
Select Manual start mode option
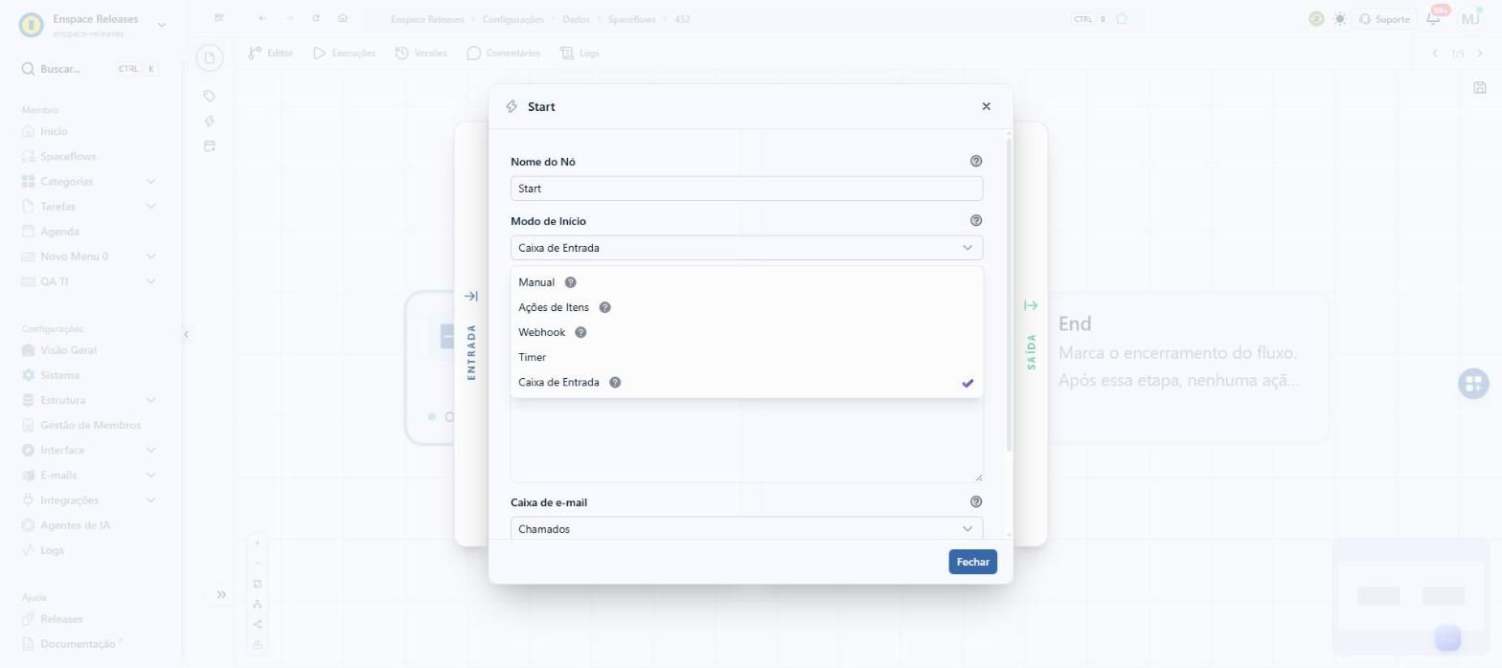(746, 282)
